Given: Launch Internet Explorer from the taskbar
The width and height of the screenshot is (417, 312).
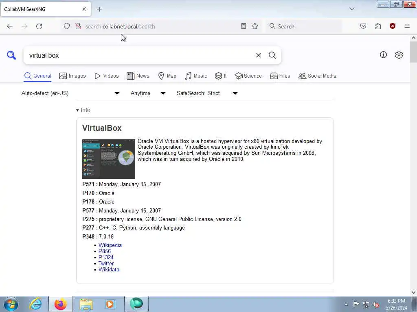Looking at the screenshot, I should [35, 304].
